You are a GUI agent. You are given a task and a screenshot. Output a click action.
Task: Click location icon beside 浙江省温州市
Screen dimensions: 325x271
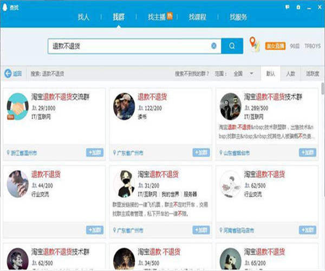click(x=8, y=153)
